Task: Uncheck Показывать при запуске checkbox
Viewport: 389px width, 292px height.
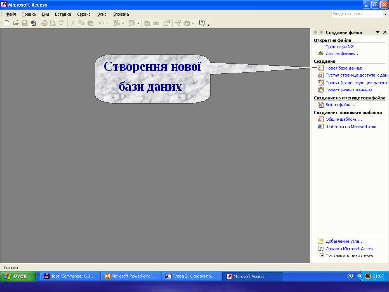Action: [x=321, y=255]
